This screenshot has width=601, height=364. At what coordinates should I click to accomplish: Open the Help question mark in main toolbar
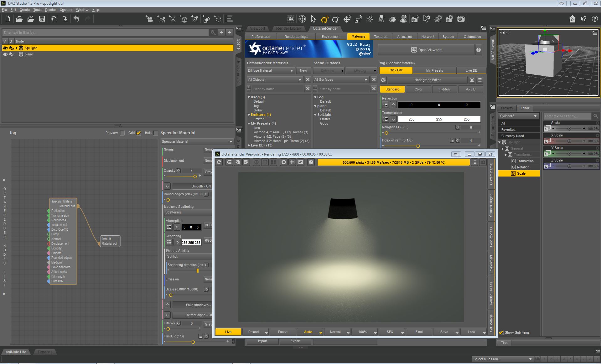pos(595,19)
